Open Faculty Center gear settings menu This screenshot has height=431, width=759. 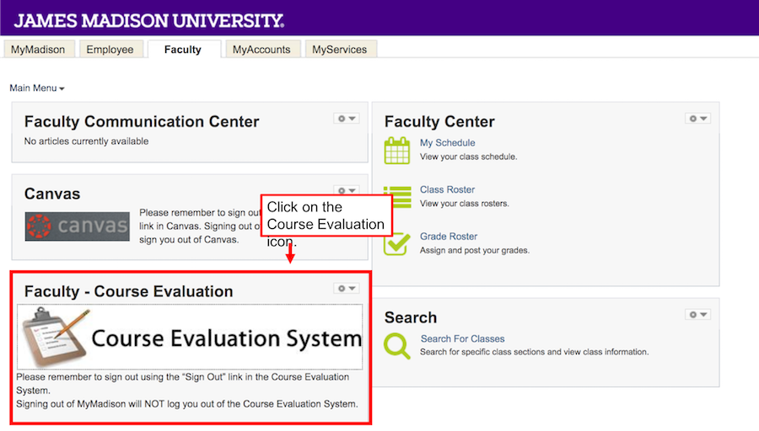coord(697,119)
